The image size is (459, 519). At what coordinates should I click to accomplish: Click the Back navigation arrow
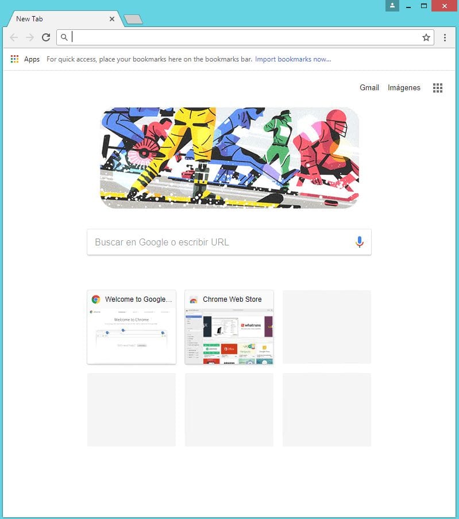pos(14,37)
